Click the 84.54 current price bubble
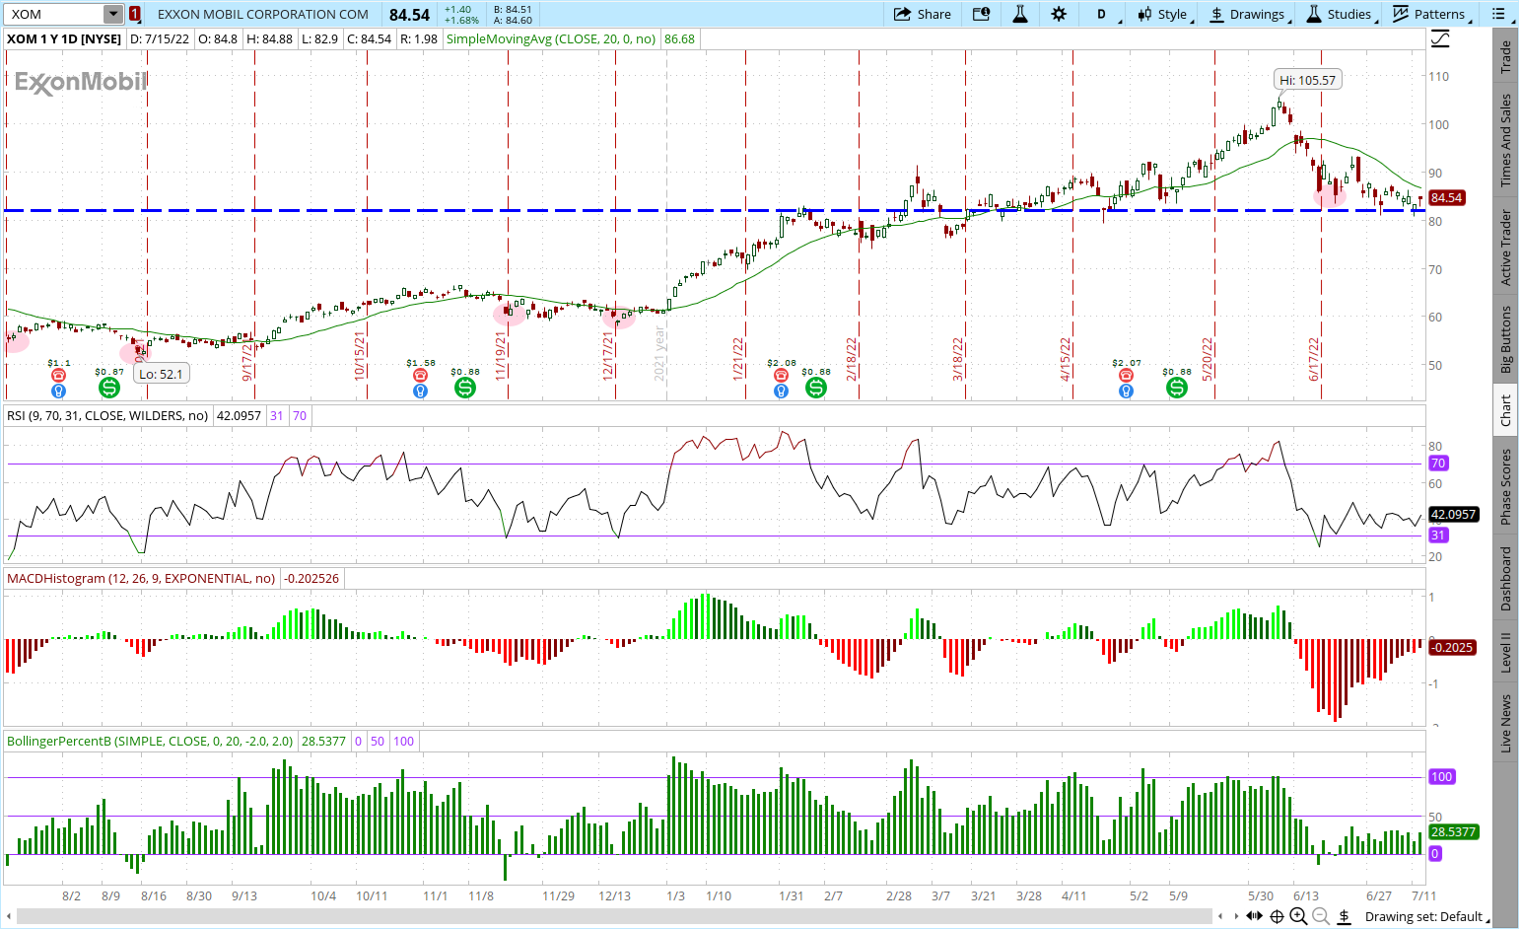 tap(1446, 198)
